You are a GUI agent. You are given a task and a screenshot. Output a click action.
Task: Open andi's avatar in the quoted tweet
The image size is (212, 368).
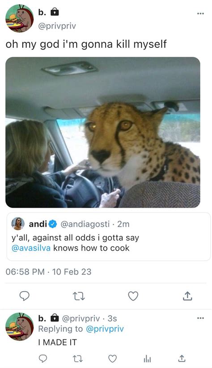click(18, 224)
